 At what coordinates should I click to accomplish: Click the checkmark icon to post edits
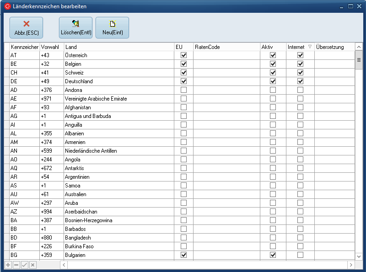tap(25, 265)
